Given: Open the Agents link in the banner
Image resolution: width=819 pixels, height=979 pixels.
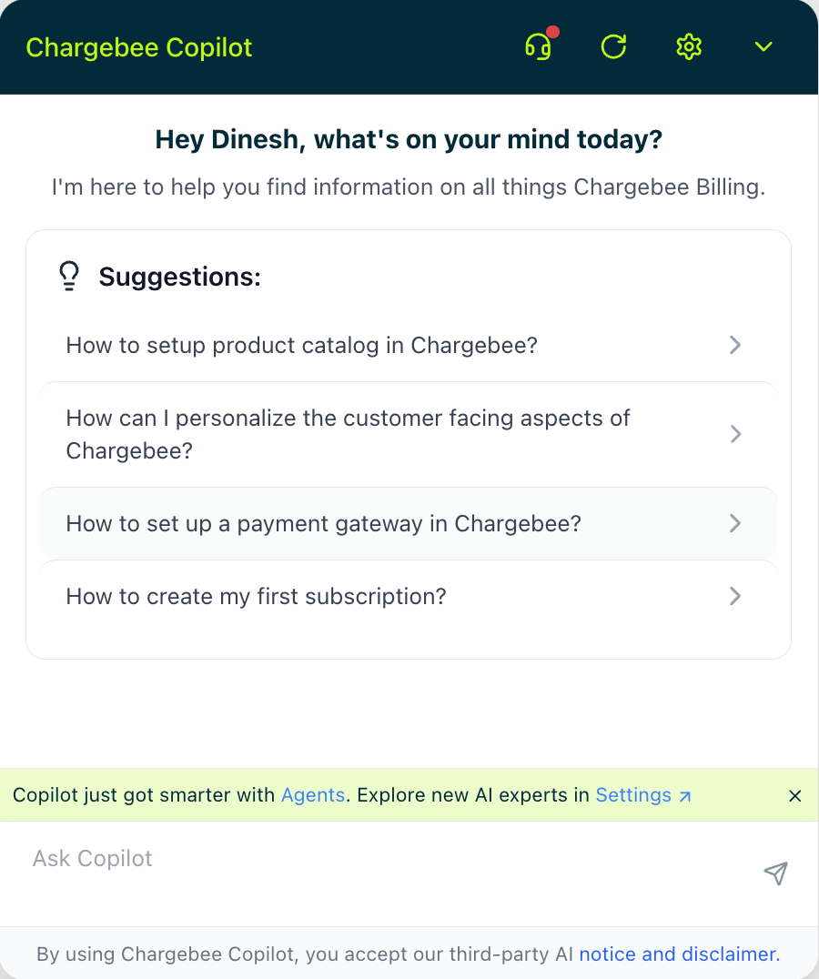Looking at the screenshot, I should tap(313, 794).
